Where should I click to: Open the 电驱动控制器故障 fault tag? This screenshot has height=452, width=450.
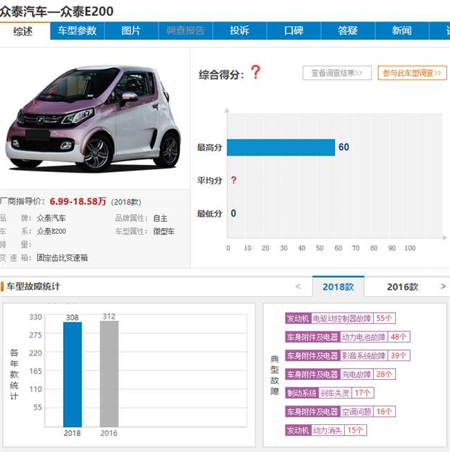pos(342,318)
